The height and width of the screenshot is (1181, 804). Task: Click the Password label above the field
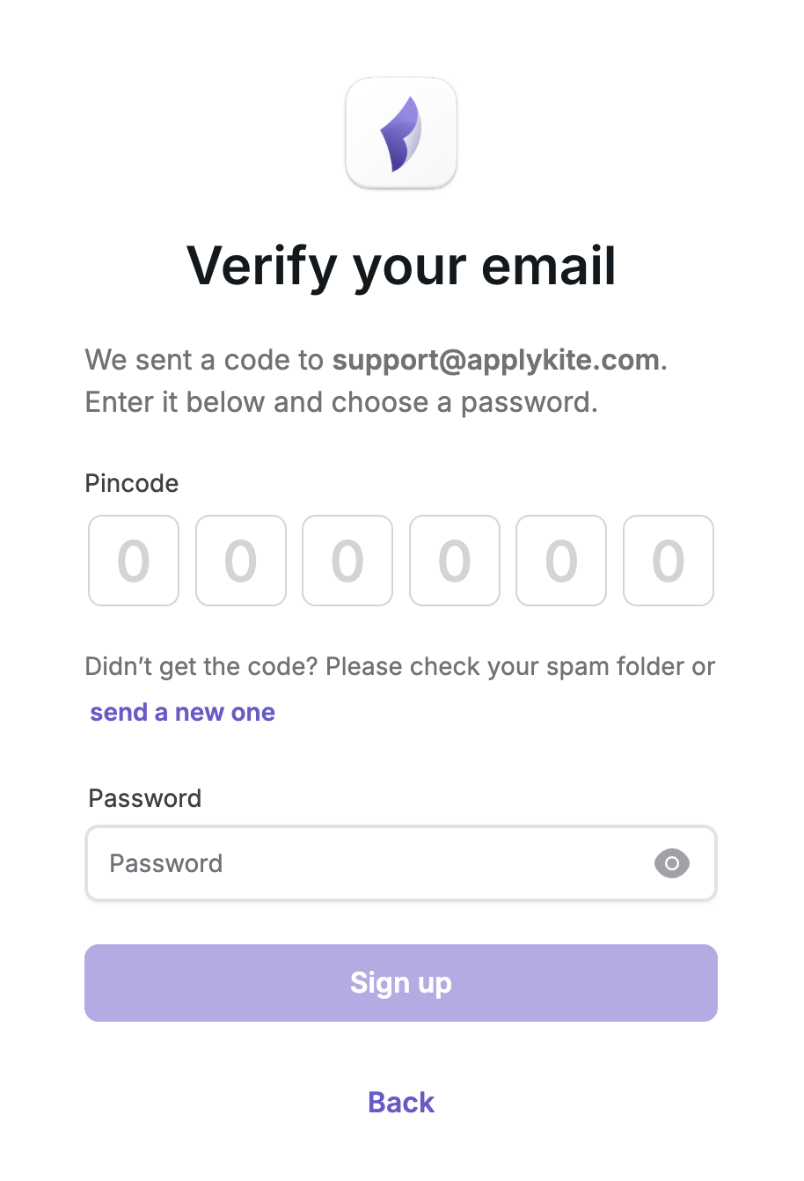(145, 798)
